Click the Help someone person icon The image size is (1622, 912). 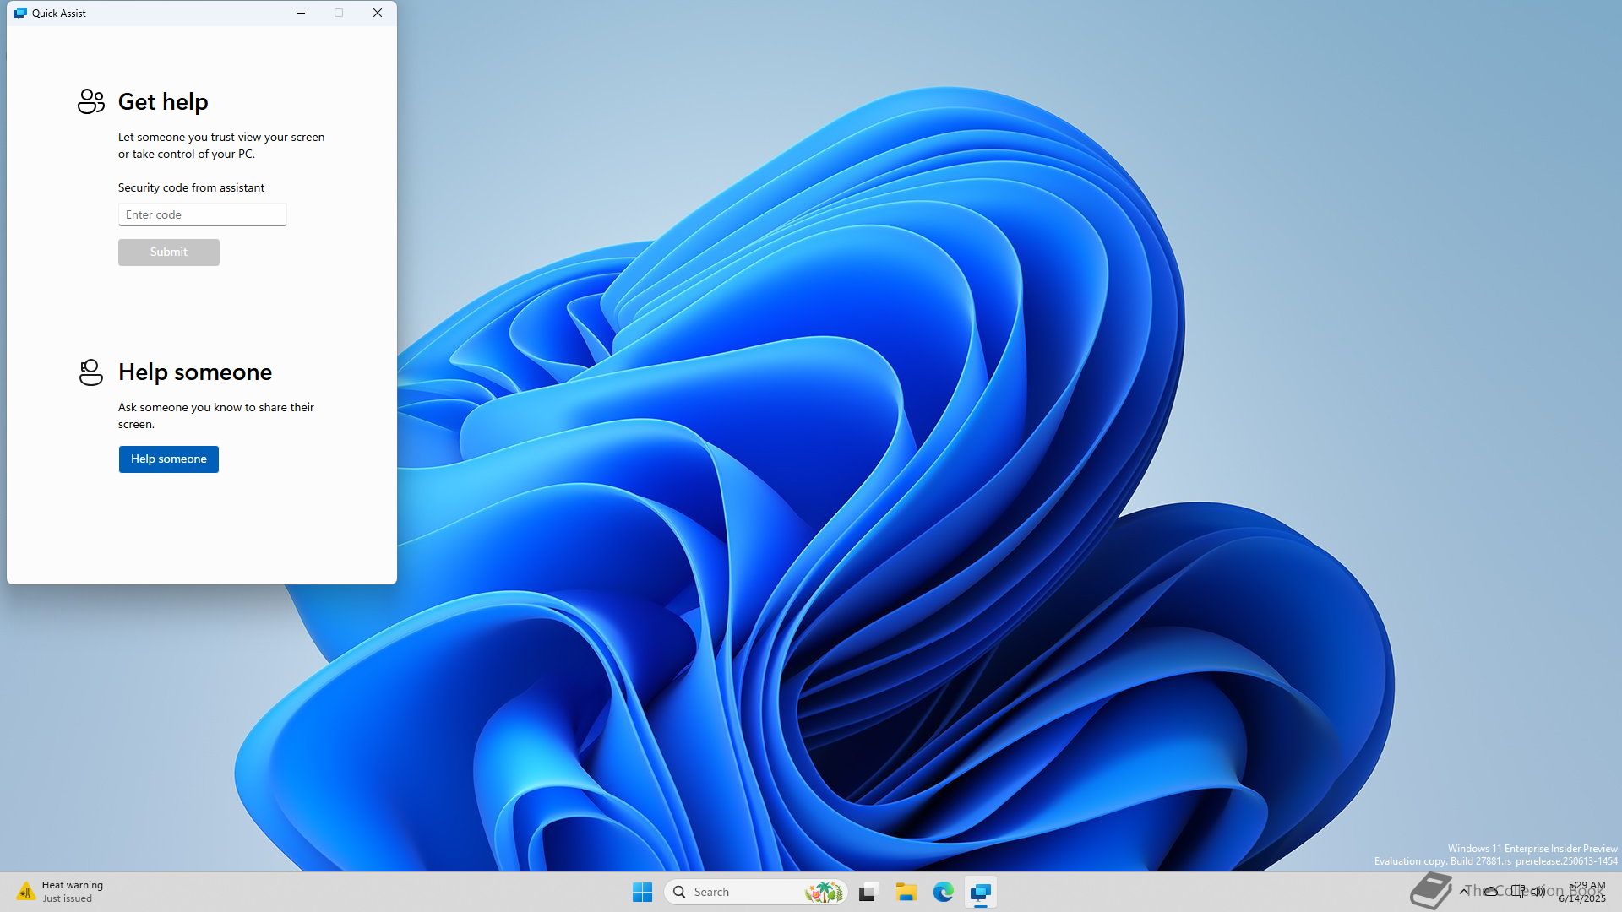(90, 372)
